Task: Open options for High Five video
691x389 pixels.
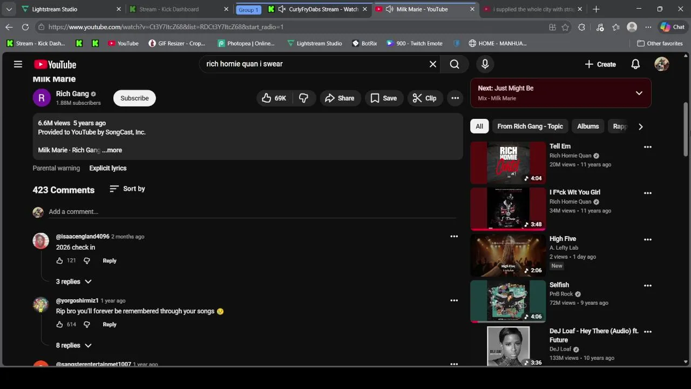Action: click(648, 239)
